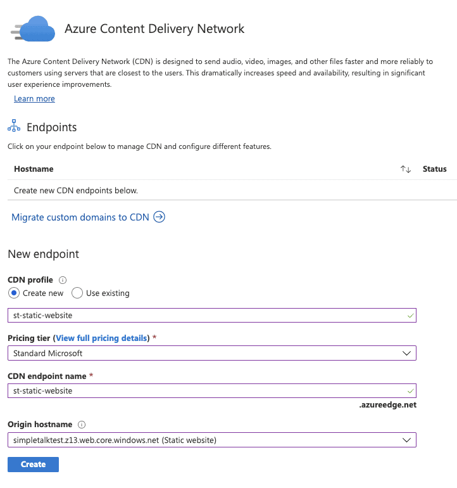Click the info icon beside CDN profile
This screenshot has height=488, width=457.
click(63, 280)
